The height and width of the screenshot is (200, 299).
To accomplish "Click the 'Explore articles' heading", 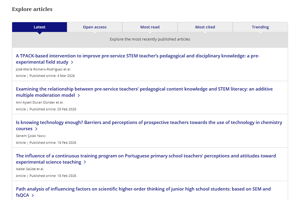I will click(32, 9).
